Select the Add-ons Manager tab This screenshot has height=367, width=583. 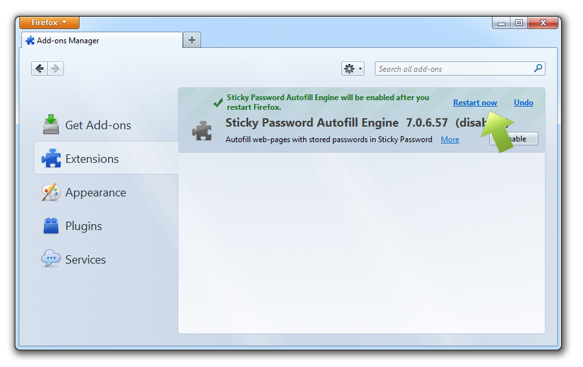[102, 40]
